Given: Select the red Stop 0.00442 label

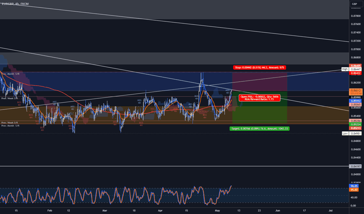Looking at the screenshot, I should (x=260, y=68).
